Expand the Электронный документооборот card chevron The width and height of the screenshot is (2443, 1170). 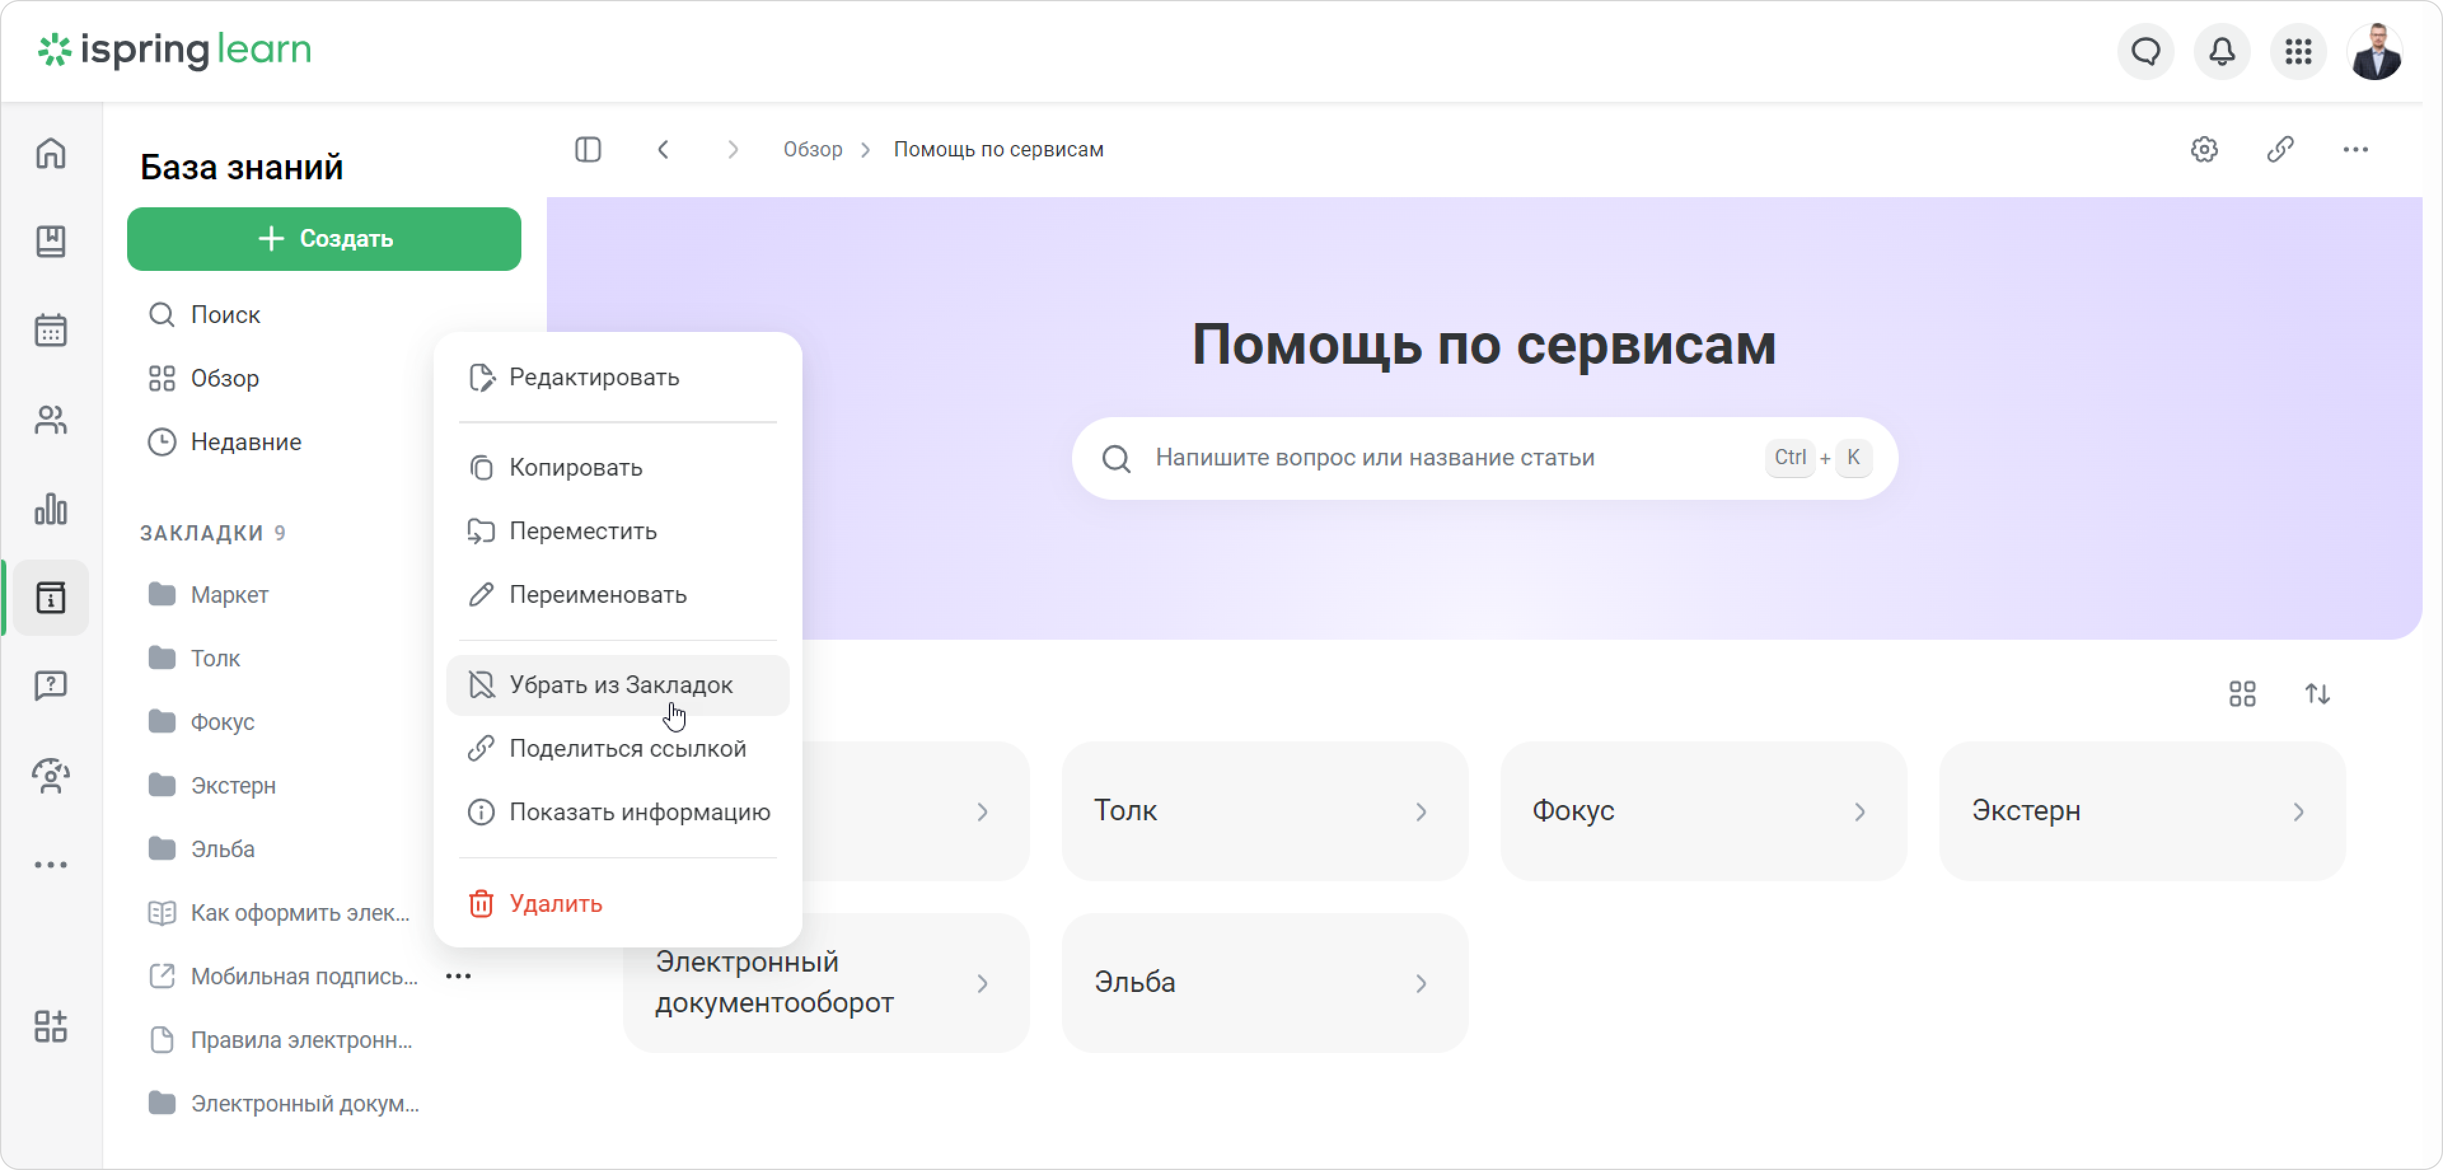tap(982, 983)
